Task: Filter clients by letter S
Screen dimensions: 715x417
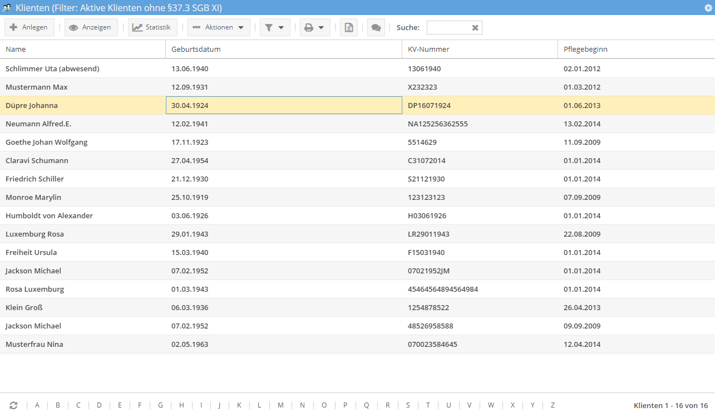Action: 408,405
